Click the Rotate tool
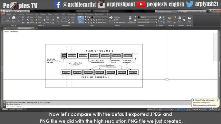The image size is (221, 124). pyautogui.click(x=39, y=17)
